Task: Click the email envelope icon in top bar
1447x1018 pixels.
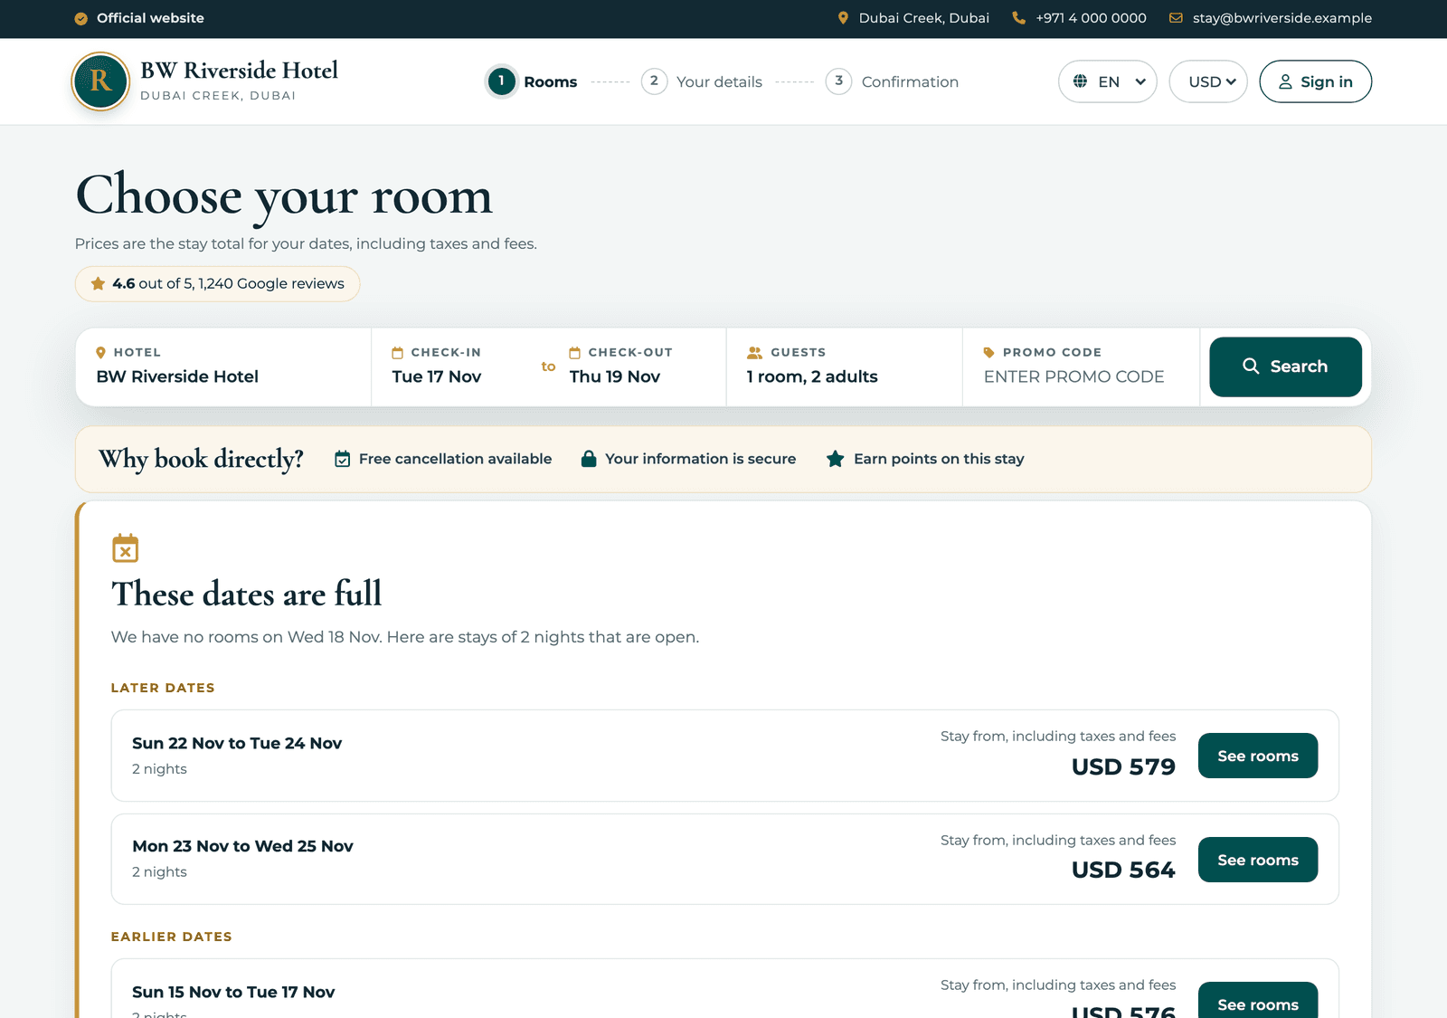Action: [1176, 18]
